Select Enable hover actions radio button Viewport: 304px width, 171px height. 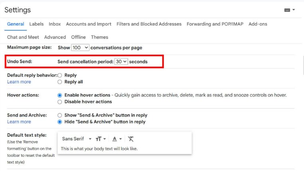click(x=60, y=95)
